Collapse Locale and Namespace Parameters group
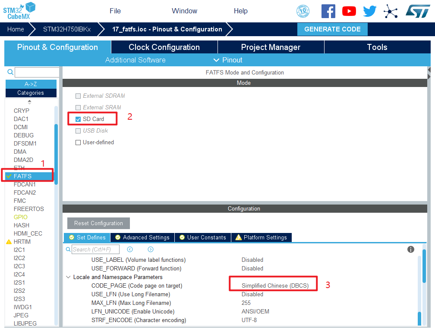This screenshot has height=332, width=435. (68, 277)
